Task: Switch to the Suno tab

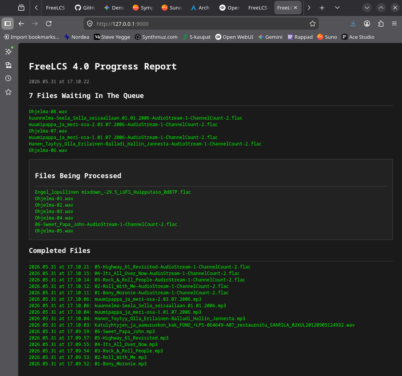Action: (x=172, y=8)
